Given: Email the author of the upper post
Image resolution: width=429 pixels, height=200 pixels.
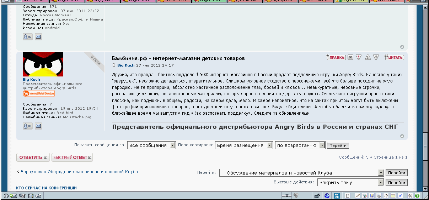Looking at the screenshot, I should pyautogui.click(x=38, y=36).
